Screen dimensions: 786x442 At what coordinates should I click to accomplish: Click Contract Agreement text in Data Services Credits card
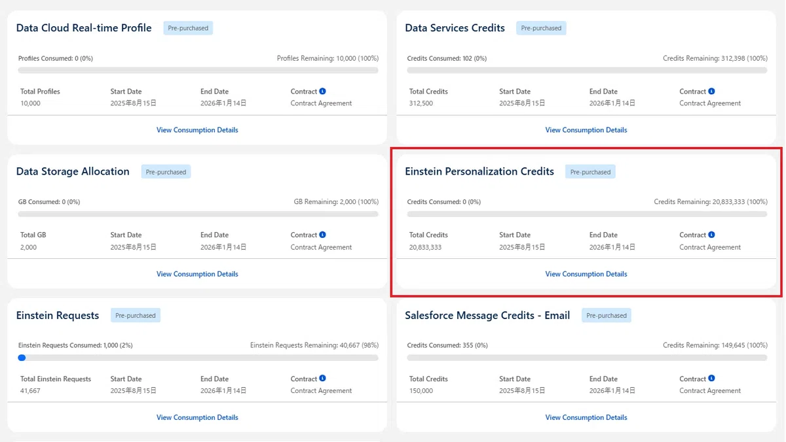[711, 103]
